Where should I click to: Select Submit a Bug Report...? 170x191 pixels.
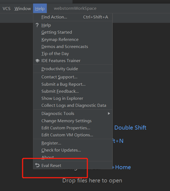click(73, 84)
